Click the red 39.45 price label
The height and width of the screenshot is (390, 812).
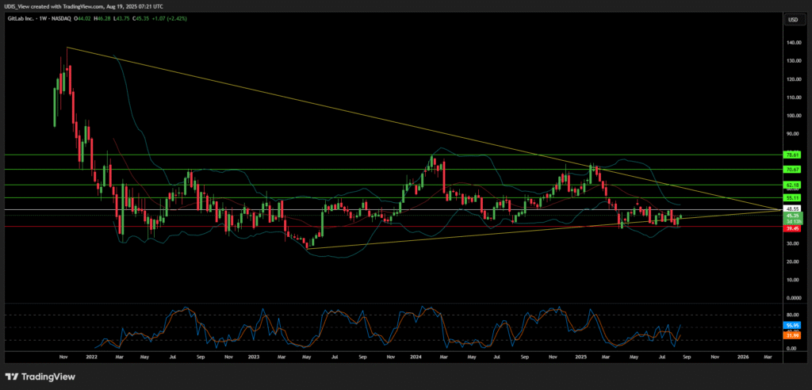[x=791, y=227]
